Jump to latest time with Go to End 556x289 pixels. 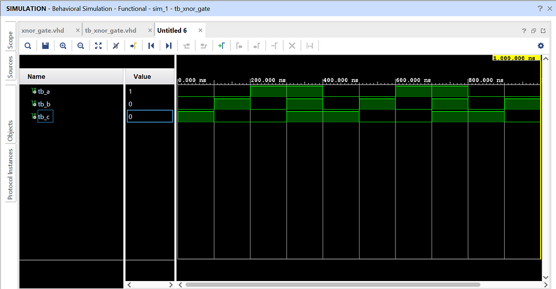point(168,46)
